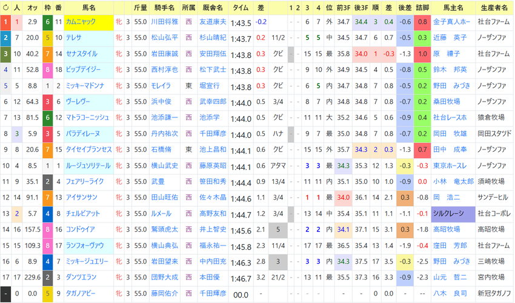
Task: Open horse チェルビアット link
Action: tap(83, 213)
